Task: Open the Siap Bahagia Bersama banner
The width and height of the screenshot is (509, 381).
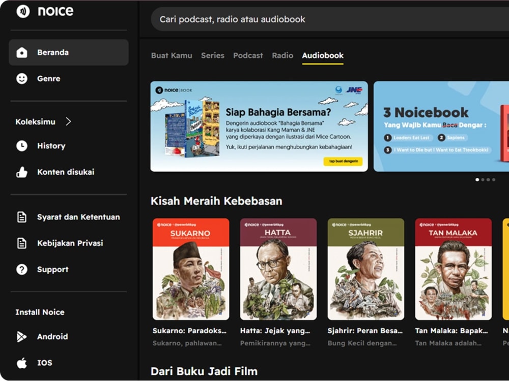Action: [x=259, y=126]
